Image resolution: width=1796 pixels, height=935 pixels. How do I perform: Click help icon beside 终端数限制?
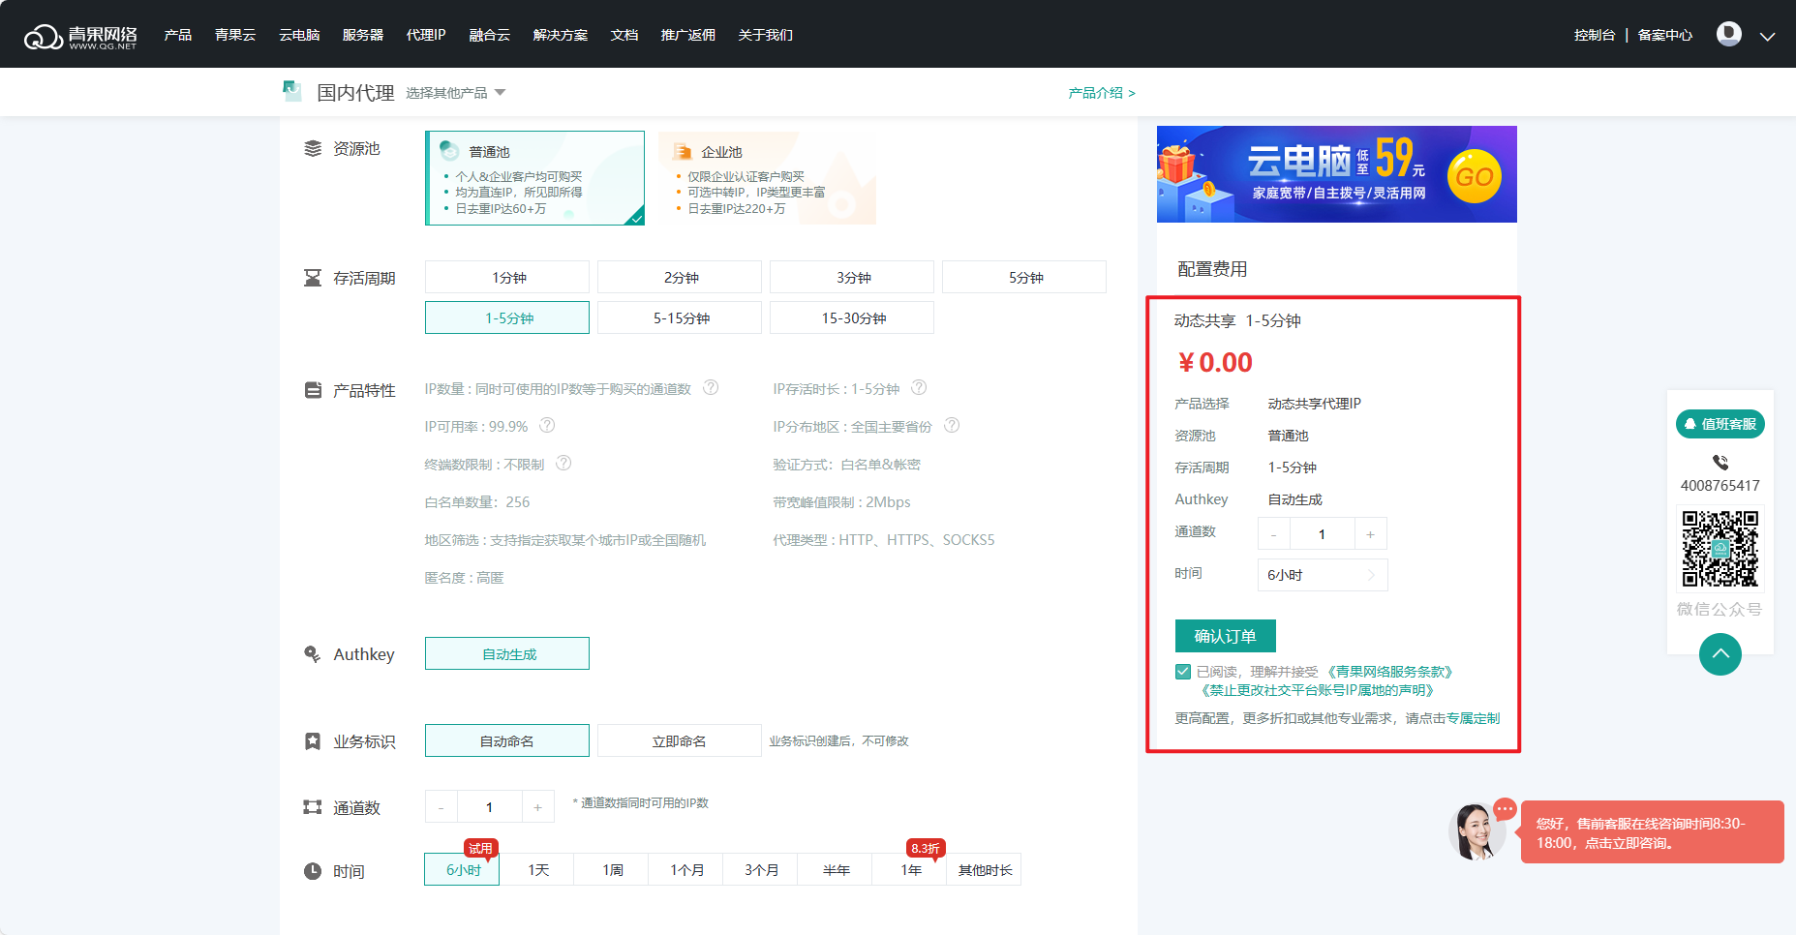[x=563, y=464]
